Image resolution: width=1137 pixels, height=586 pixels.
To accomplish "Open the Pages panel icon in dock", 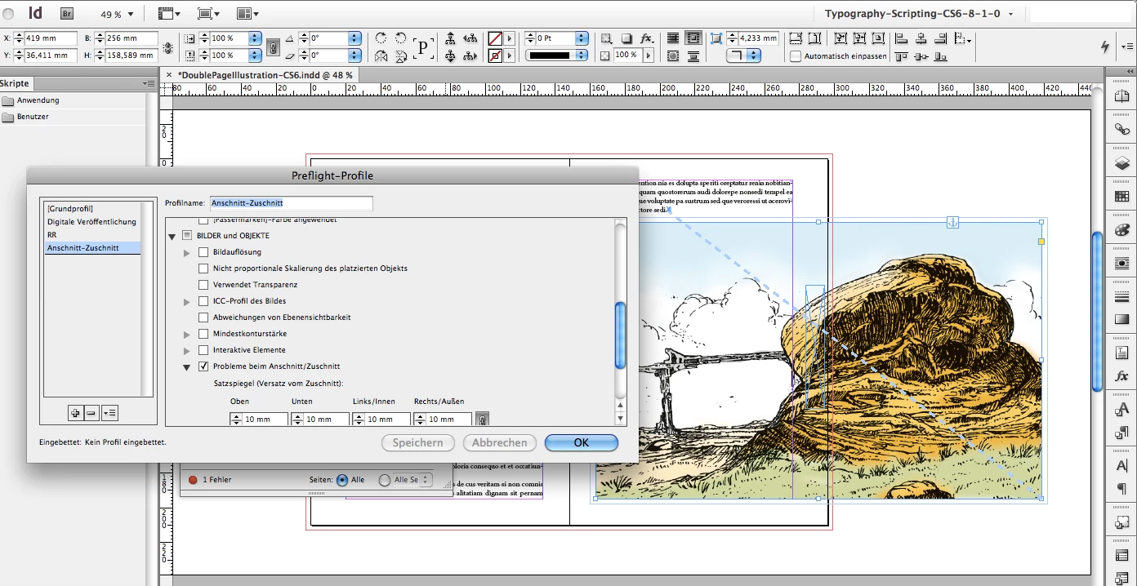I will (x=1121, y=95).
